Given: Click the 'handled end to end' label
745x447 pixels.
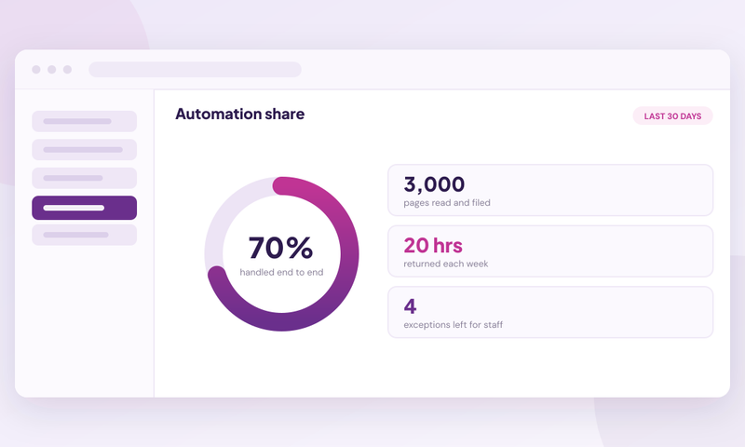Looking at the screenshot, I should click(x=281, y=272).
